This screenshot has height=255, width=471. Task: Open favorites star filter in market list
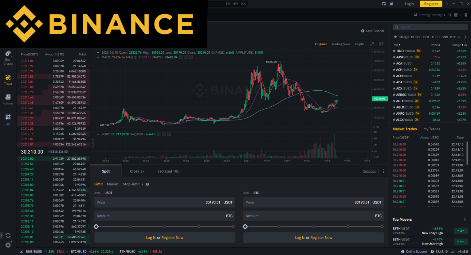point(395,37)
